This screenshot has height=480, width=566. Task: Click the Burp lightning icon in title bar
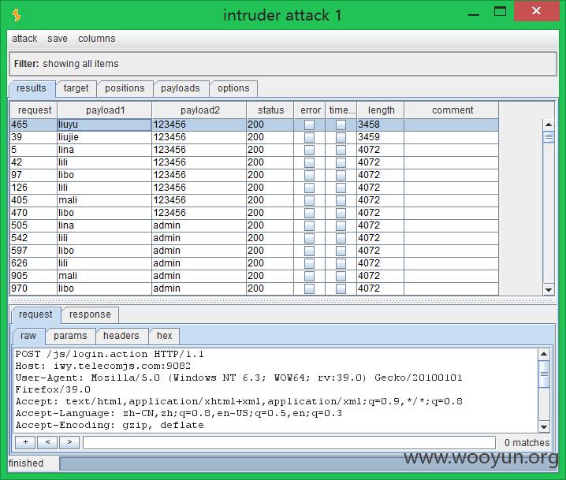tap(17, 15)
